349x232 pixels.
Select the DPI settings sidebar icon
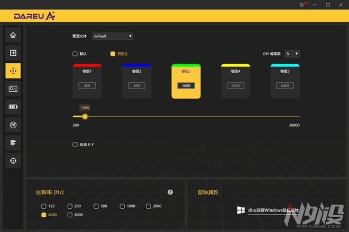[13, 71]
